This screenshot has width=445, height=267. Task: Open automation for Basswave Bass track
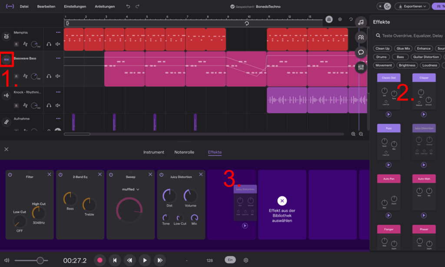click(x=25, y=76)
